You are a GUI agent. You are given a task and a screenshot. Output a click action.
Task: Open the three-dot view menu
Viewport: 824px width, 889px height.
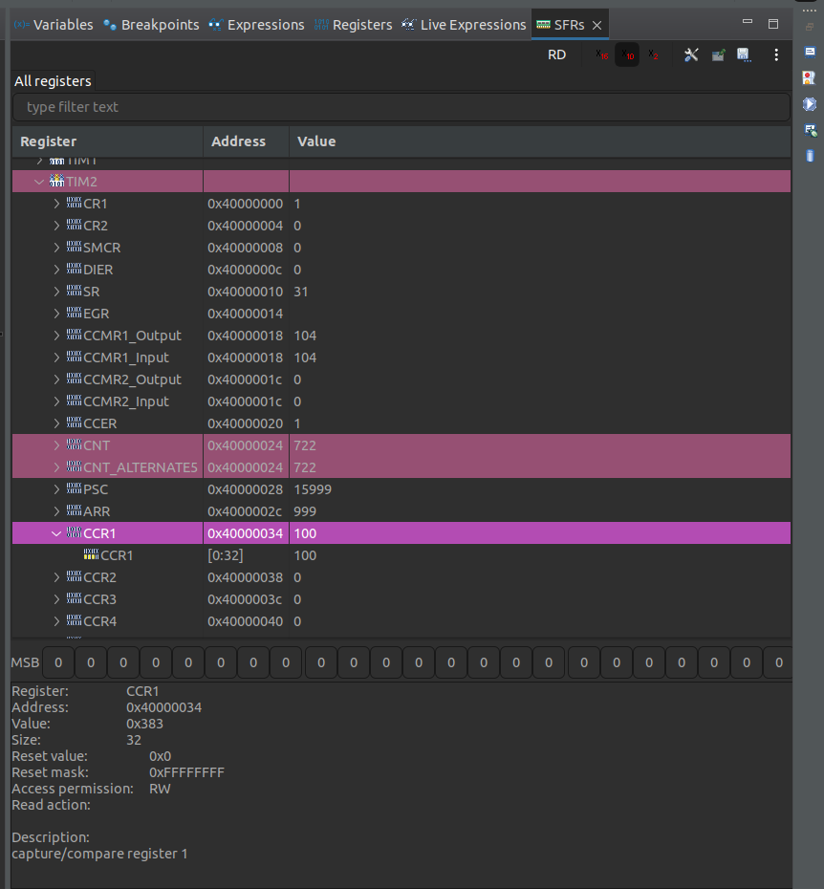point(776,54)
